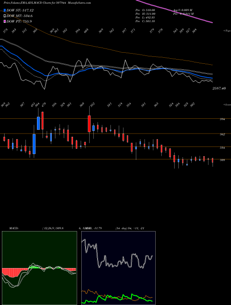
Task: Click the blue DOW ST legend swatch
Action: coord(5,10)
